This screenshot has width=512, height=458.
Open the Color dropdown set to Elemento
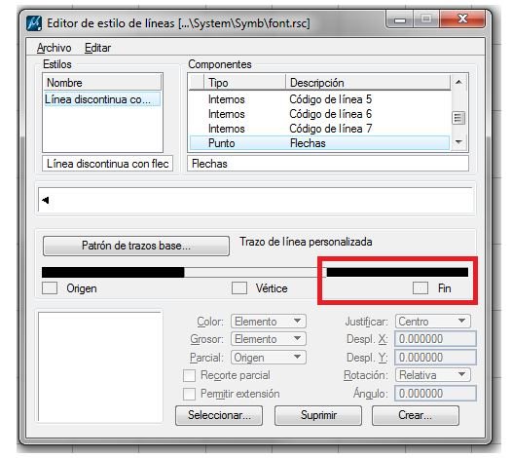(269, 322)
